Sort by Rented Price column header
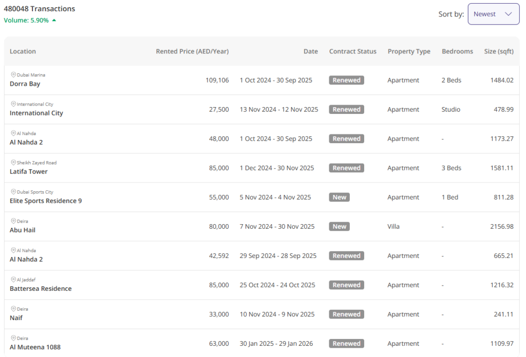 (x=192, y=51)
